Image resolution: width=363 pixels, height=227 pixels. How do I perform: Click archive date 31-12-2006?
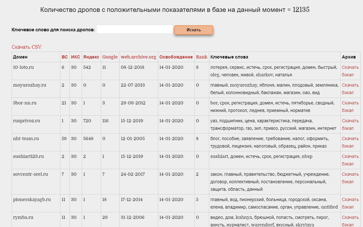pos(133,217)
